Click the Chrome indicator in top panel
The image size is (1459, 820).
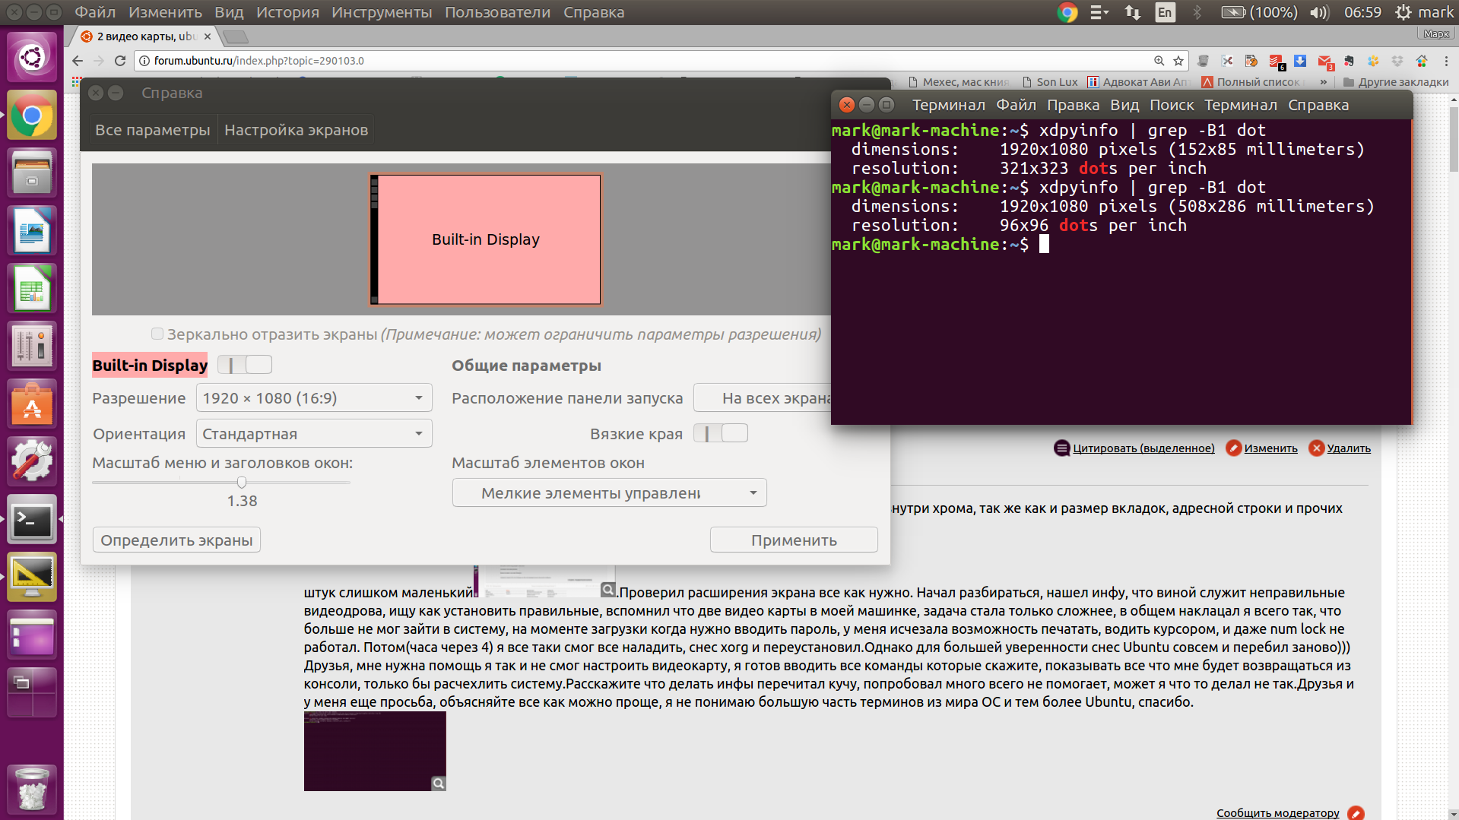click(x=1067, y=12)
